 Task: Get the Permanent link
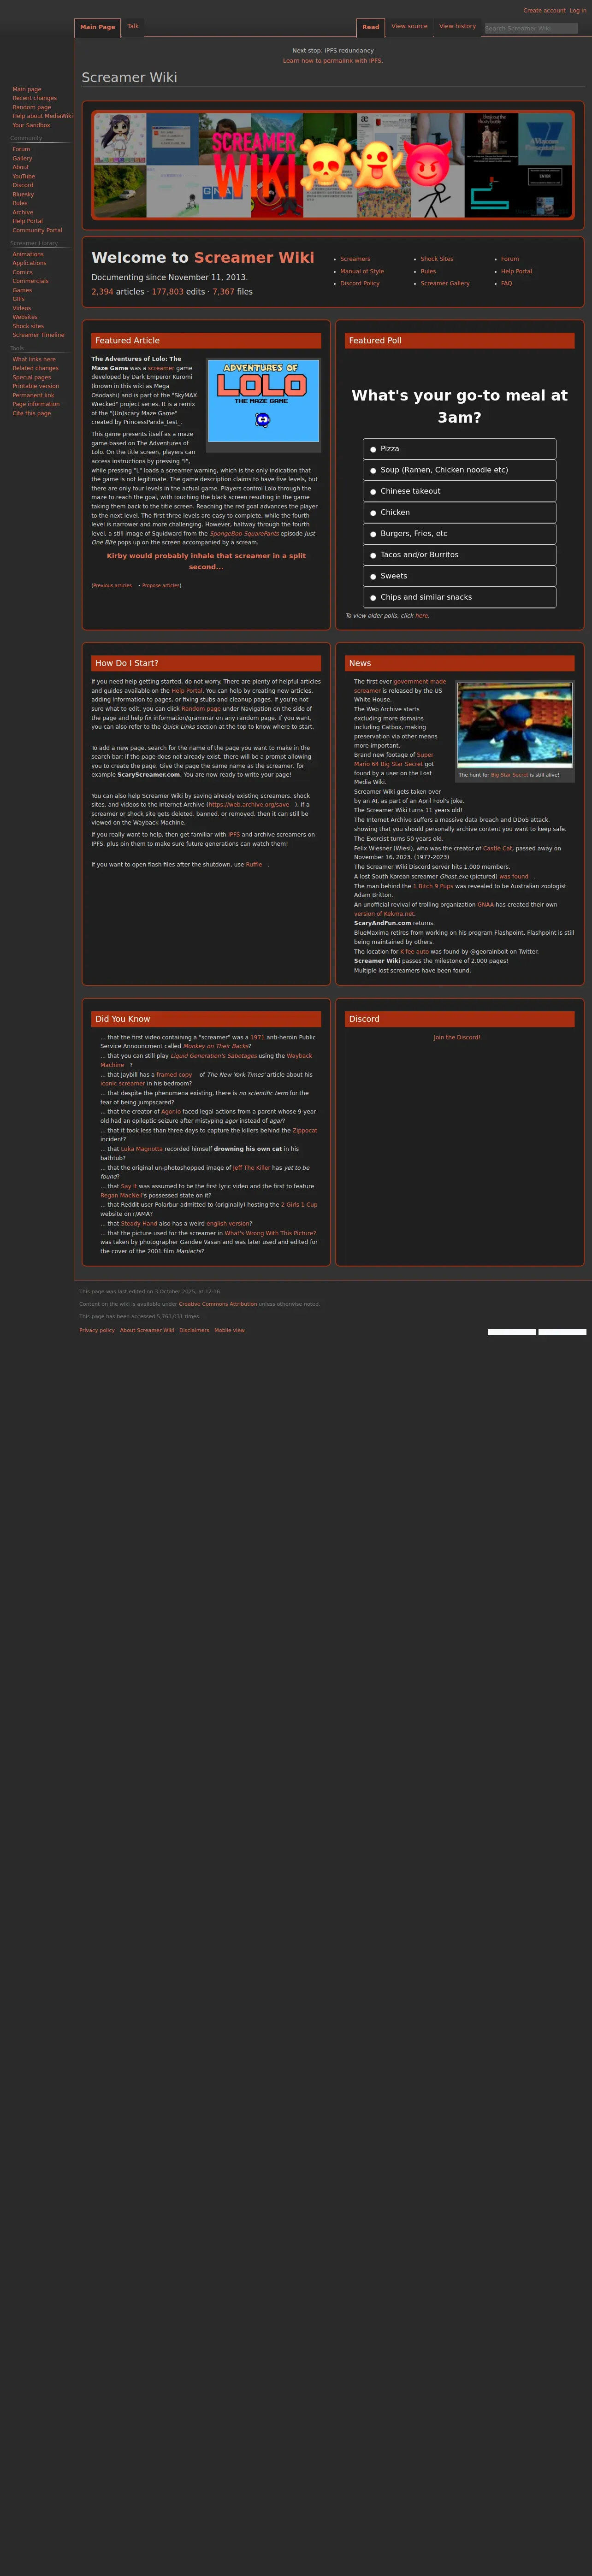coord(33,395)
